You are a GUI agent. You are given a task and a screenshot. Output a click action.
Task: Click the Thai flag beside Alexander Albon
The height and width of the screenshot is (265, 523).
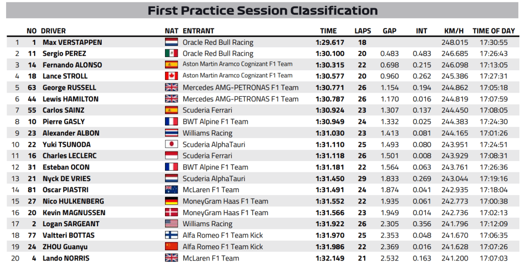(171, 133)
